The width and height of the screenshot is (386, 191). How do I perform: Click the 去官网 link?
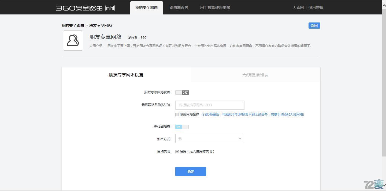tap(298, 8)
